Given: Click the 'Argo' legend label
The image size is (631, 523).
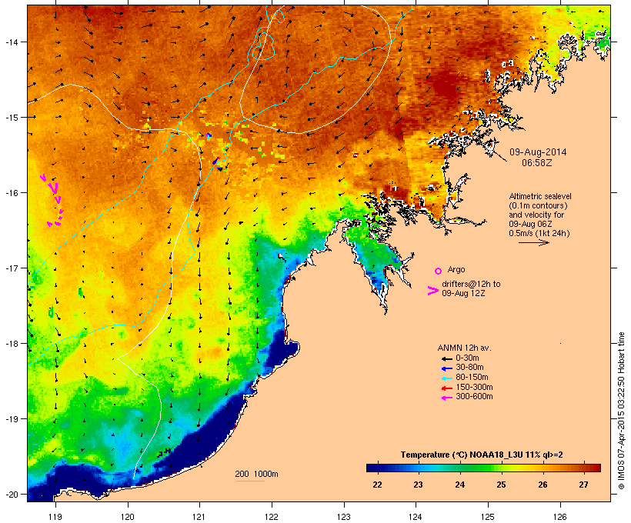Looking at the screenshot, I should tap(456, 269).
